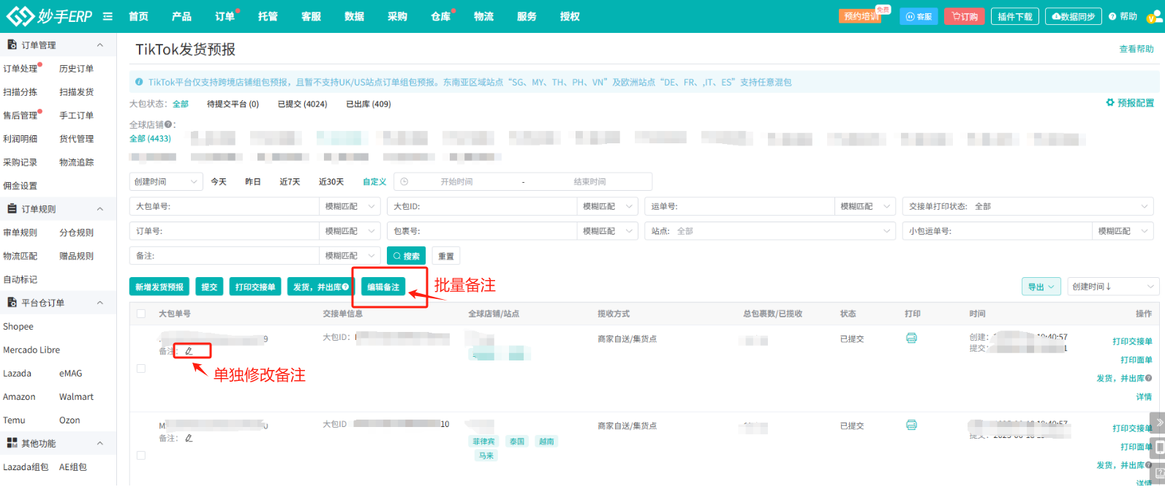Viewport: 1165px width, 495px height.
Task: Click the 搜索 search button
Action: 406,256
